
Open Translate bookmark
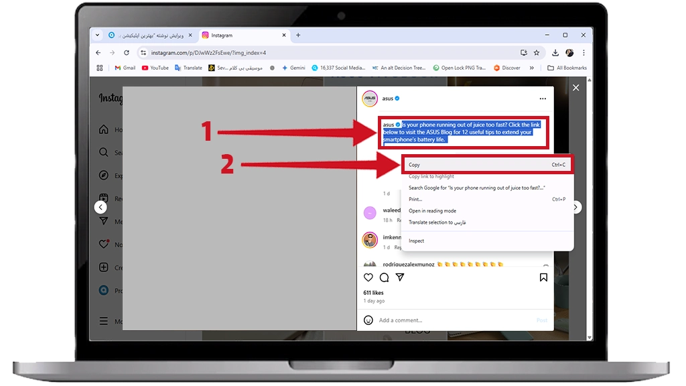click(188, 68)
